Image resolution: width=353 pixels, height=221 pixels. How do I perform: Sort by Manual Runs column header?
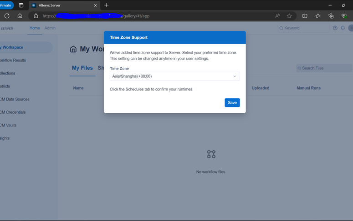point(308,88)
